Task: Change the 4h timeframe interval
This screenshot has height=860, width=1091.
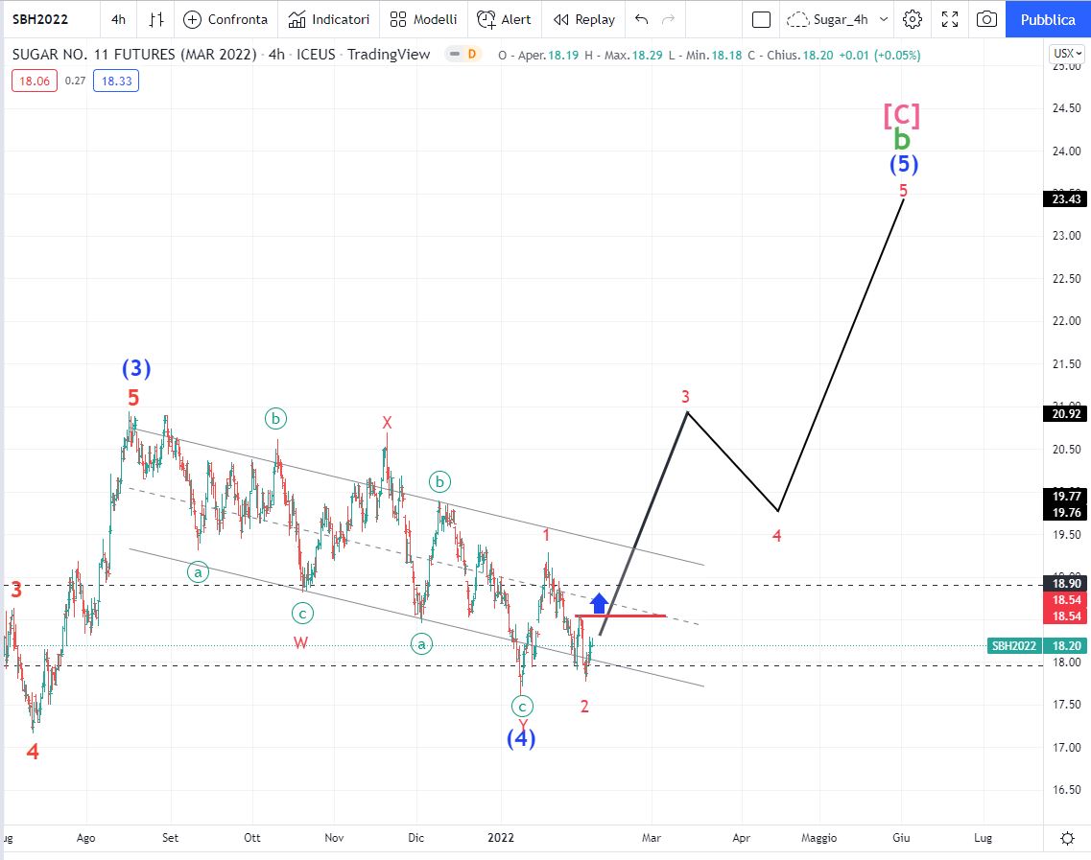Action: point(118,19)
